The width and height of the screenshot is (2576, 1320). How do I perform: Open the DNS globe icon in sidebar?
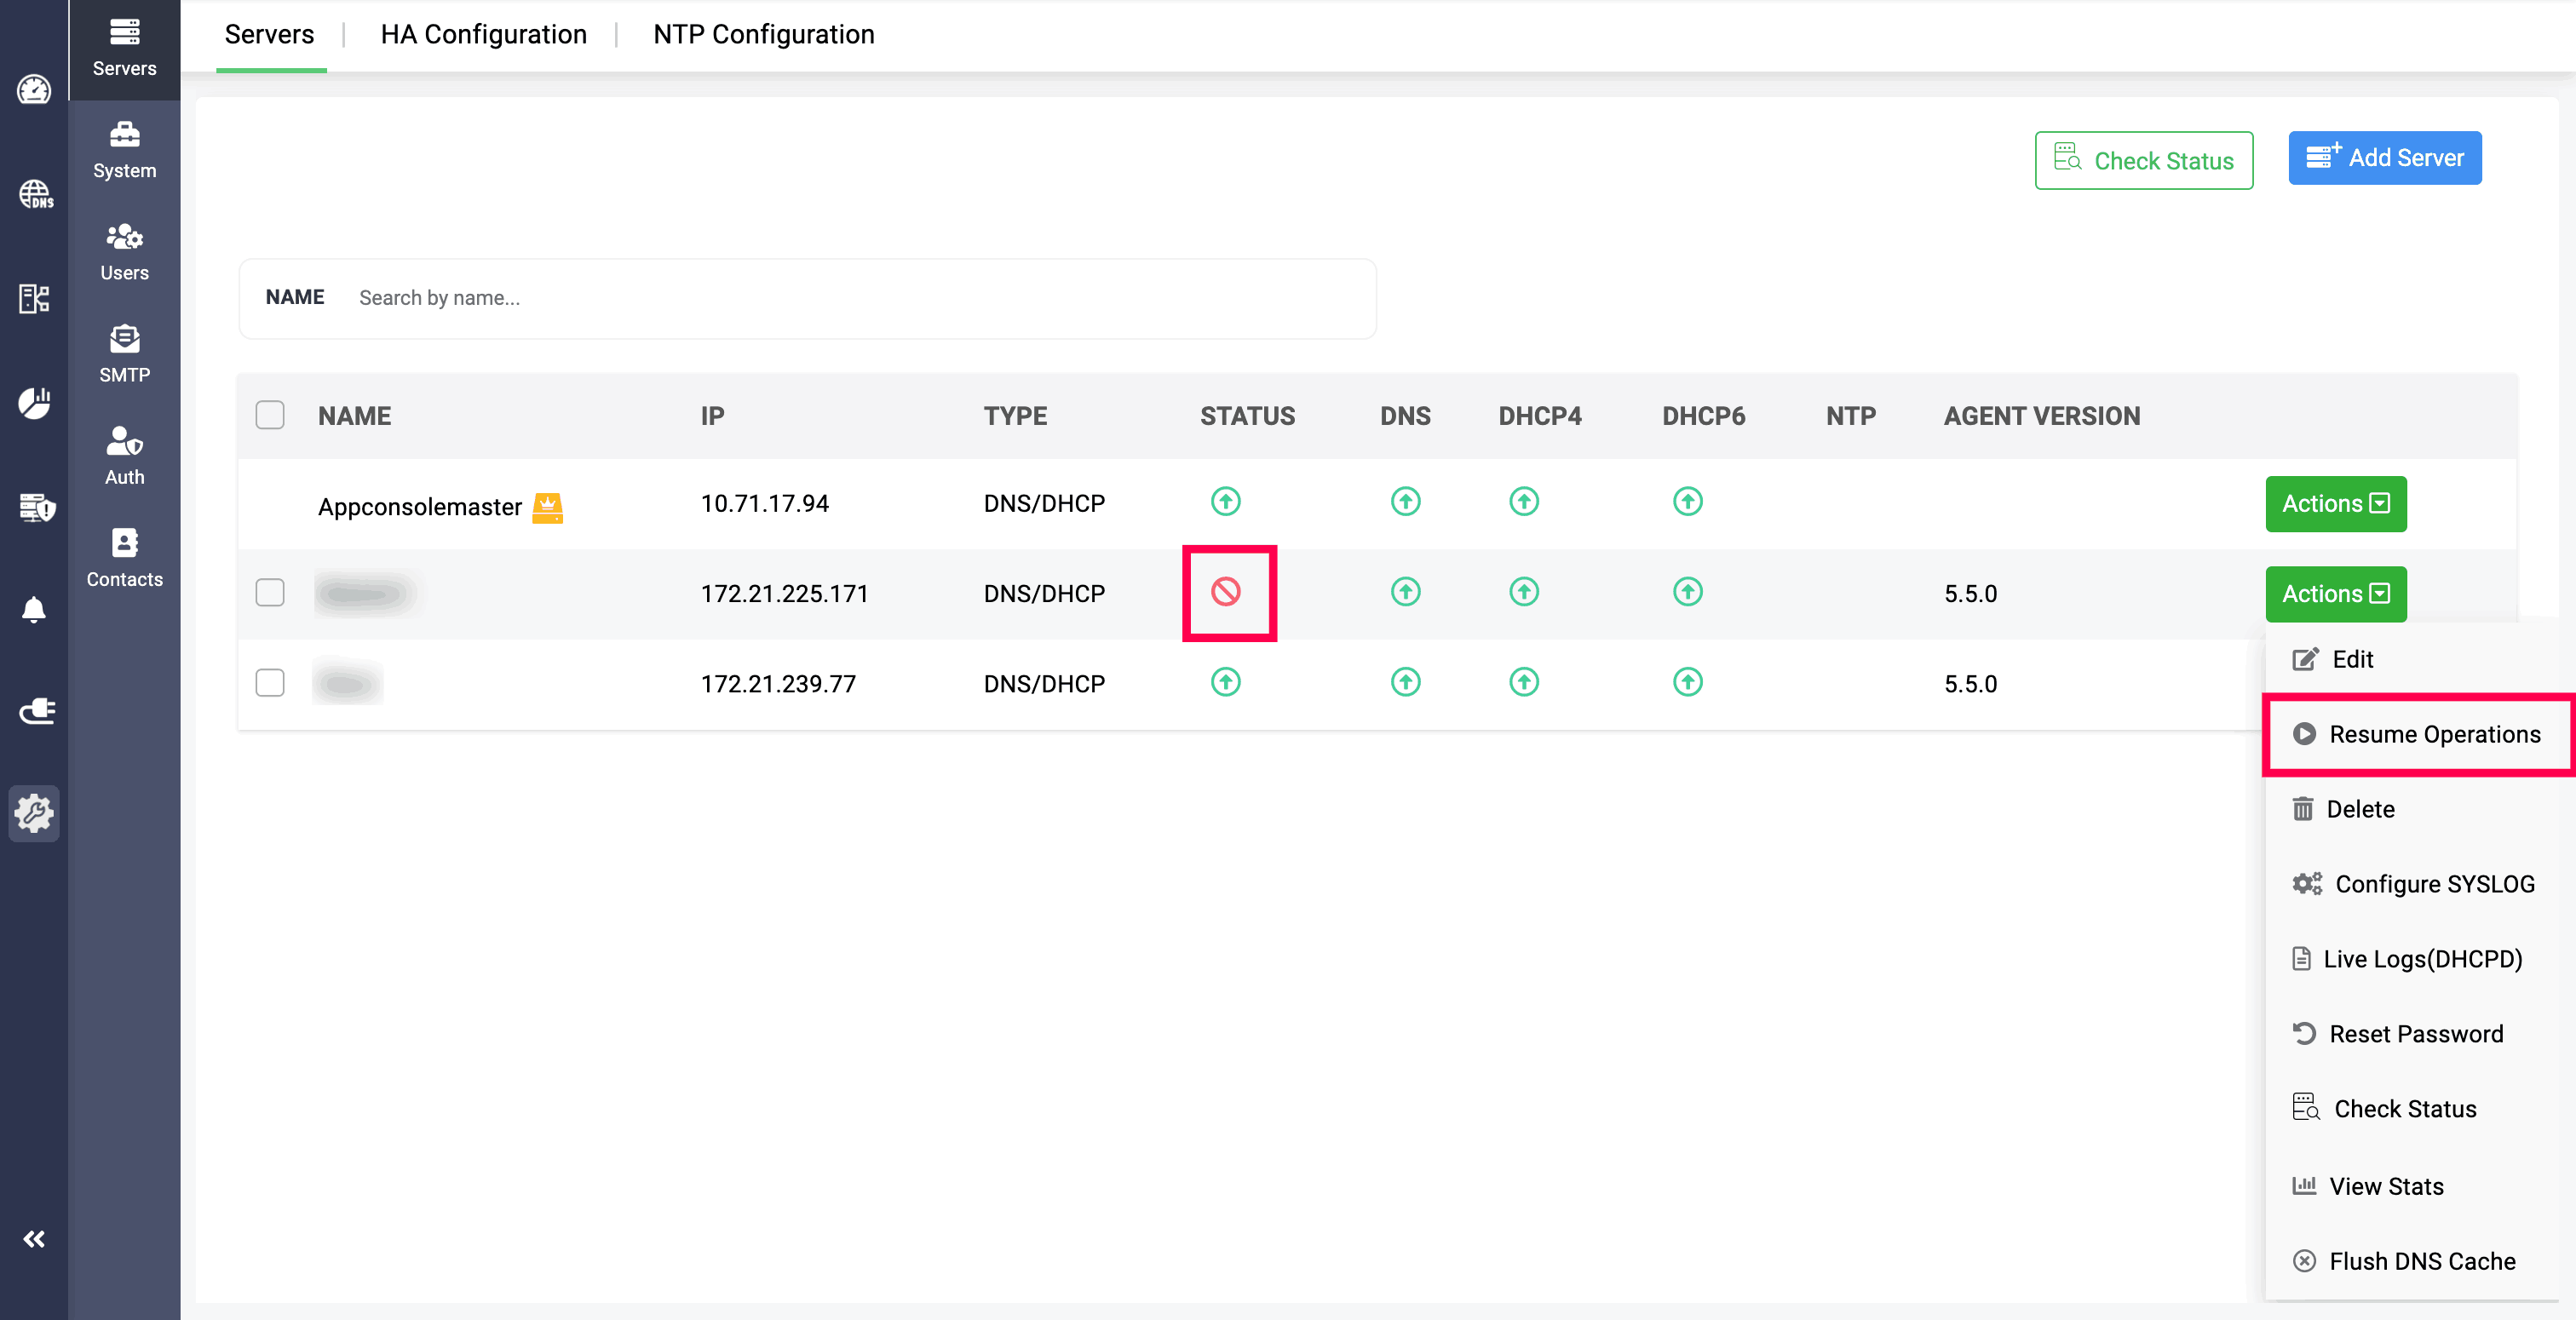[34, 194]
